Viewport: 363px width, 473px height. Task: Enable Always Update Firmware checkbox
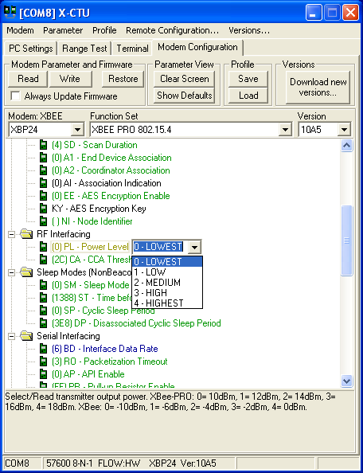tap(15, 96)
